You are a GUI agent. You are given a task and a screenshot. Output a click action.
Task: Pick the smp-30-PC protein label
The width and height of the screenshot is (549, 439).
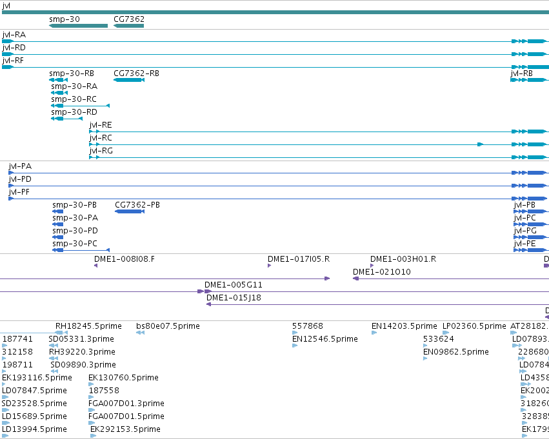(x=75, y=244)
